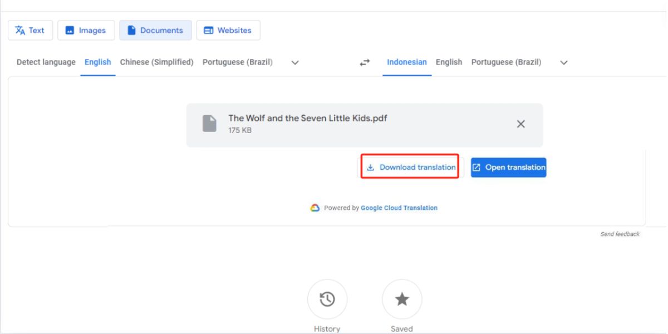Open the Saved translations star
Viewport: 668px width, 334px height.
[402, 299]
